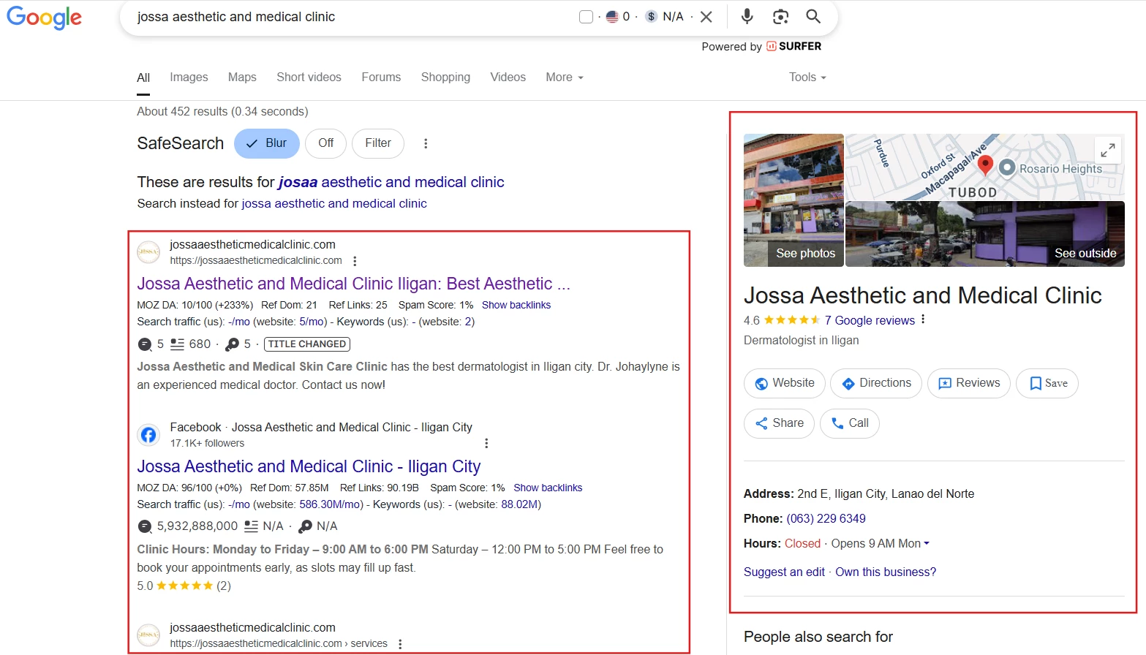Click the key icon in first result stats

point(233,344)
